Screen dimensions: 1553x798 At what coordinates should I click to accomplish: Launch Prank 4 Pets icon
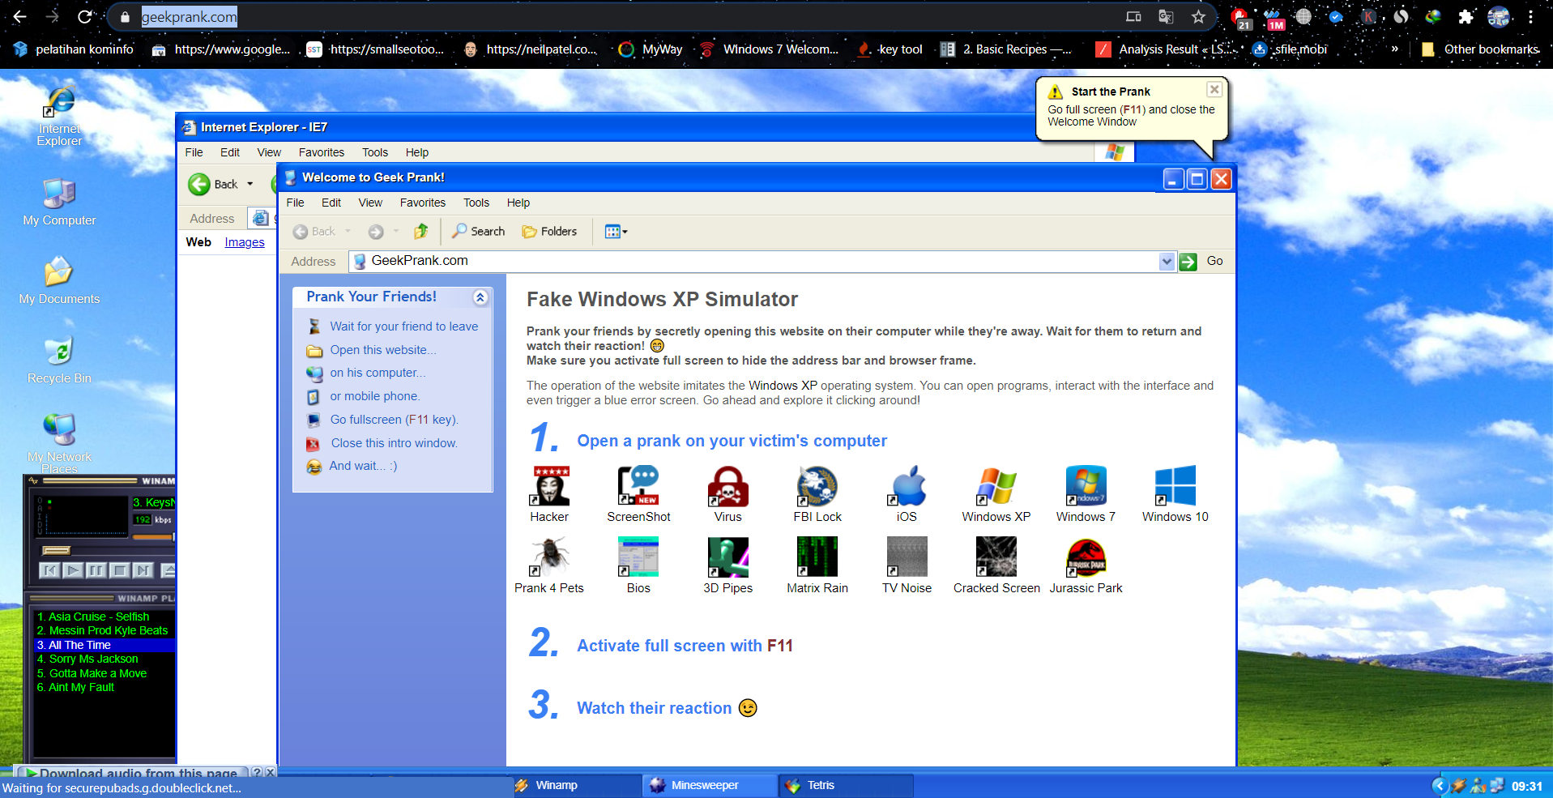tap(549, 565)
